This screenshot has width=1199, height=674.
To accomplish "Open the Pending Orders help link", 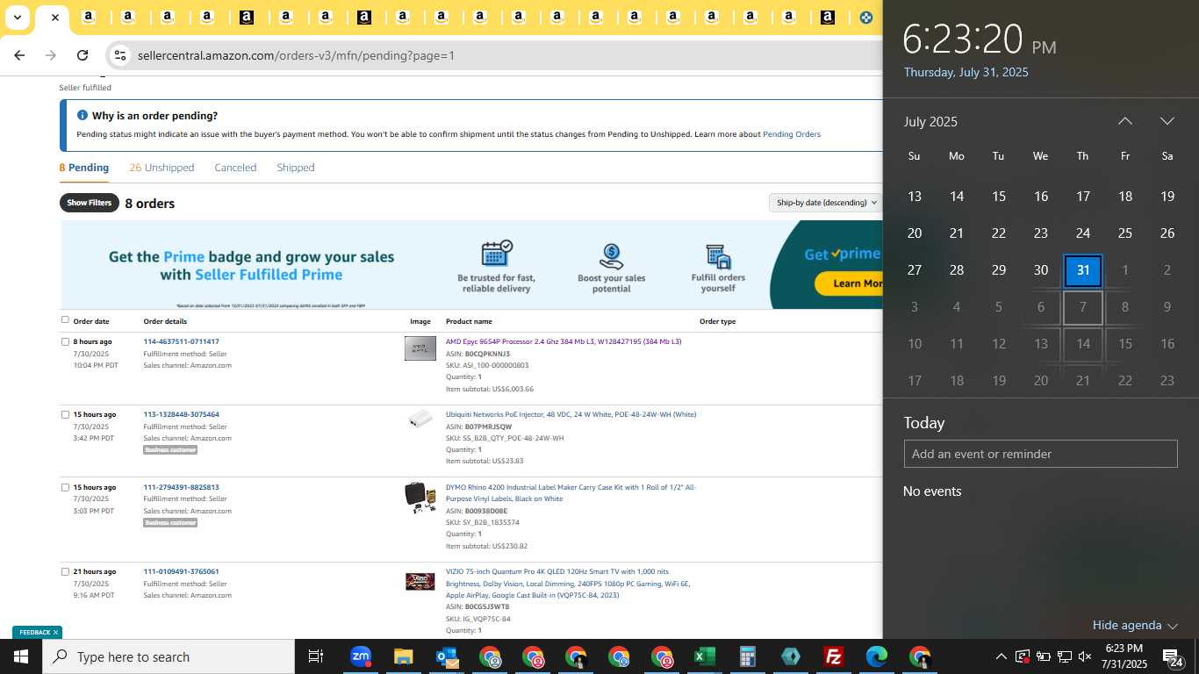I will tap(792, 134).
